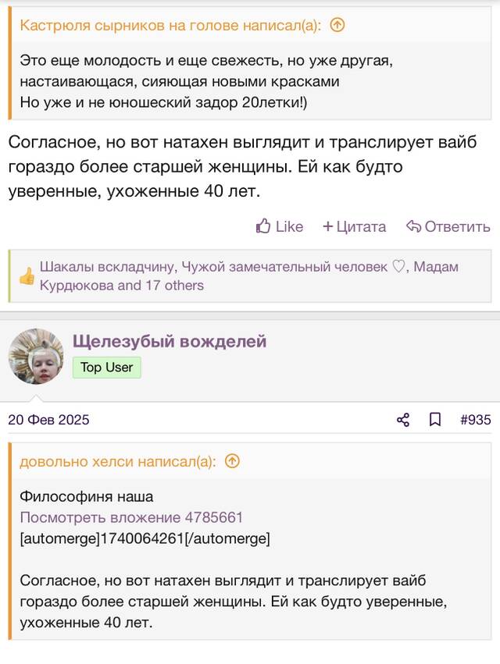This screenshot has height=664, width=500.
Task: Click the yellow thumbs-up reactions icon
Action: [27, 276]
